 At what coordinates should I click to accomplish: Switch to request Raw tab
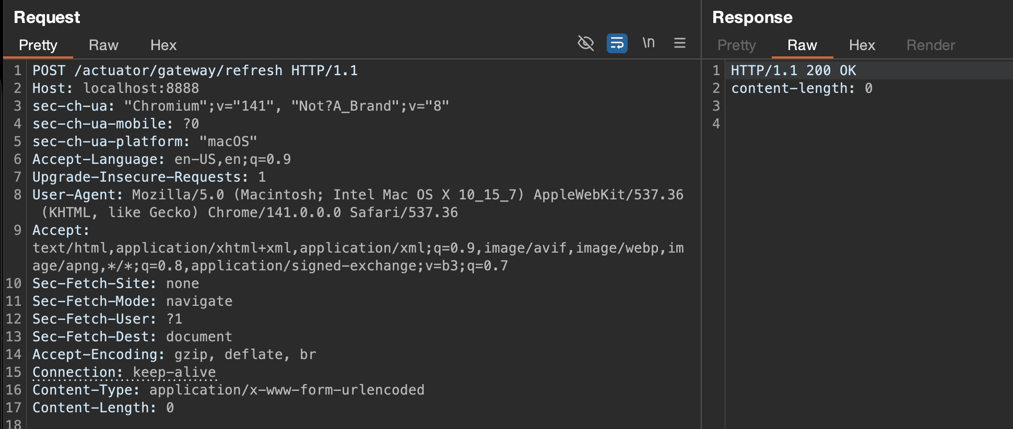[x=103, y=45]
